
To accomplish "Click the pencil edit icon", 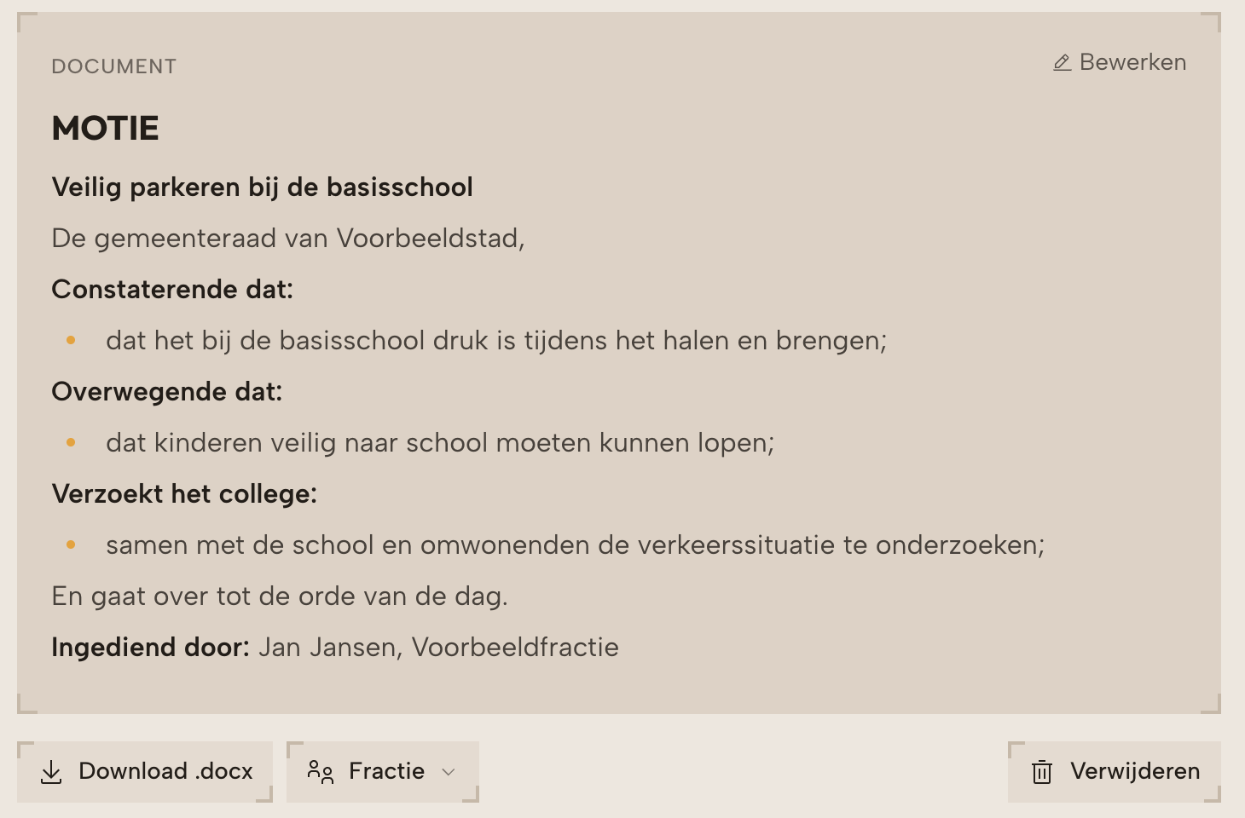I will pos(1062,63).
